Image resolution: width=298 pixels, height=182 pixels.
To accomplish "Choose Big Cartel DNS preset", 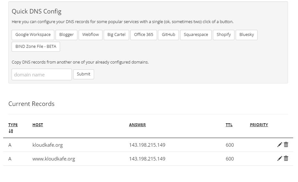I will tap(116, 35).
